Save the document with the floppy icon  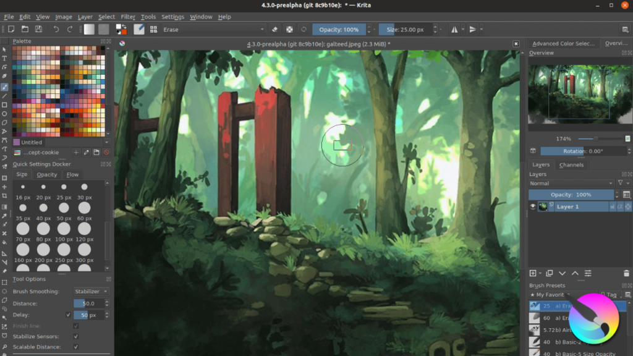pyautogui.click(x=38, y=29)
